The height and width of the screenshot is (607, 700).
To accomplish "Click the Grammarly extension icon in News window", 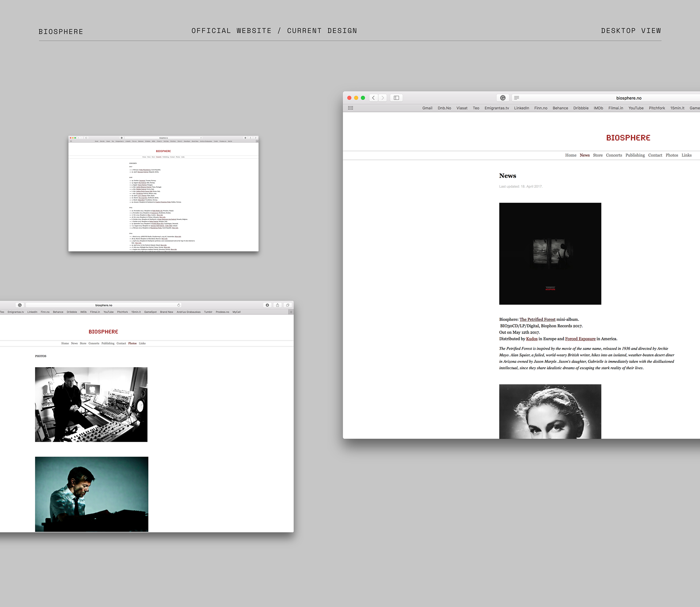I will tap(503, 98).
